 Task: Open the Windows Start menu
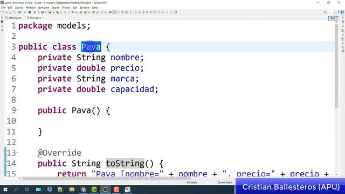coord(5,189)
